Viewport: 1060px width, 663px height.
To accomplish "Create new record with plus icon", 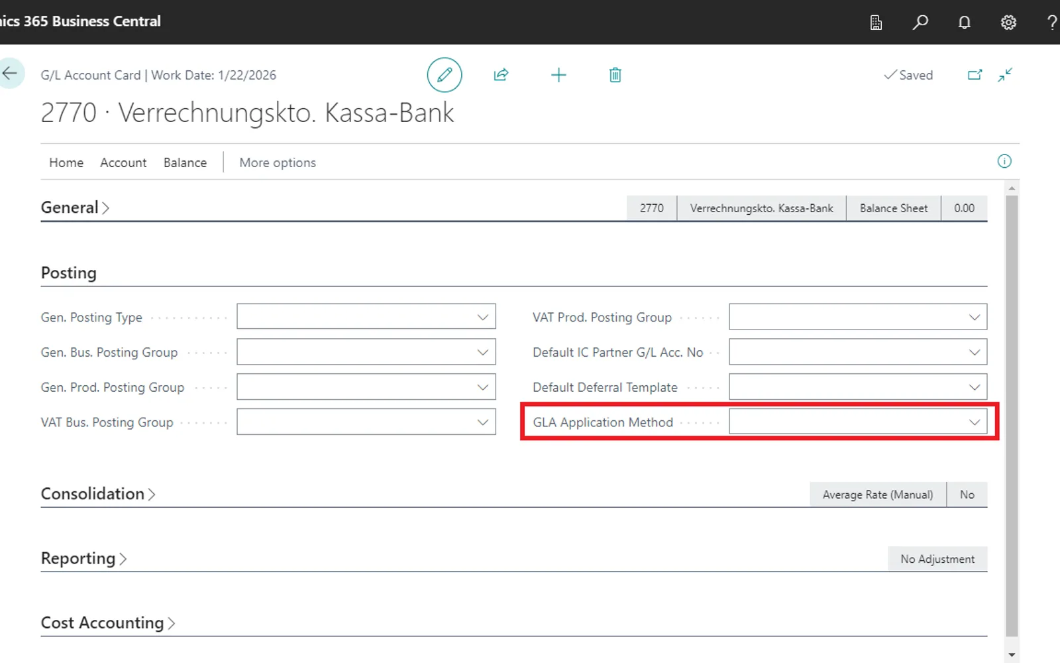I will [x=558, y=75].
